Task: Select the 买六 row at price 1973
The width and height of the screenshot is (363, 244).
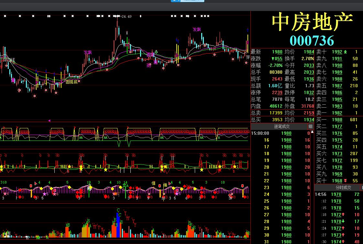Action: 338,154
